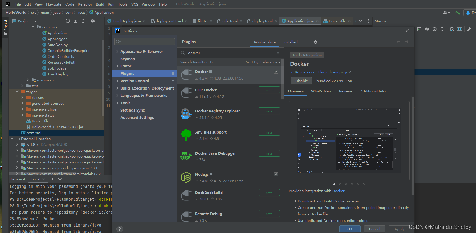
Task: Open the Refactor menu
Action: coord(85,4)
